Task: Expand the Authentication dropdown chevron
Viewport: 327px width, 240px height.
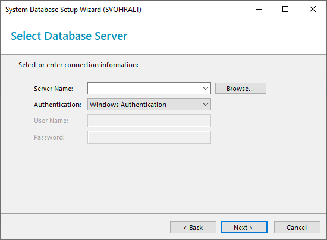Action: tap(206, 105)
